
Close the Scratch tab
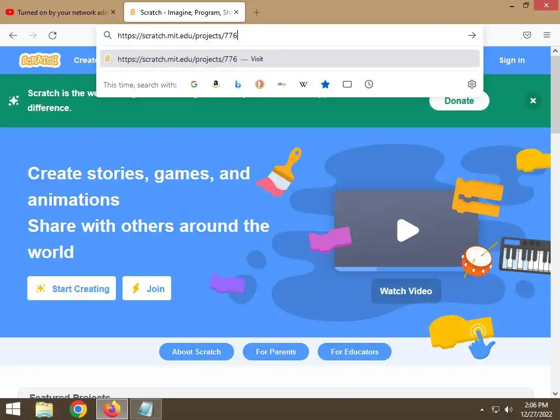point(236,12)
